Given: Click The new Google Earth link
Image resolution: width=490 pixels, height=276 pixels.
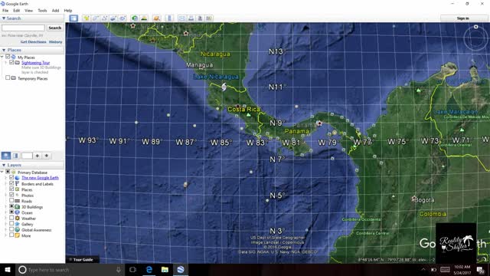Looking at the screenshot, I should click(40, 178).
